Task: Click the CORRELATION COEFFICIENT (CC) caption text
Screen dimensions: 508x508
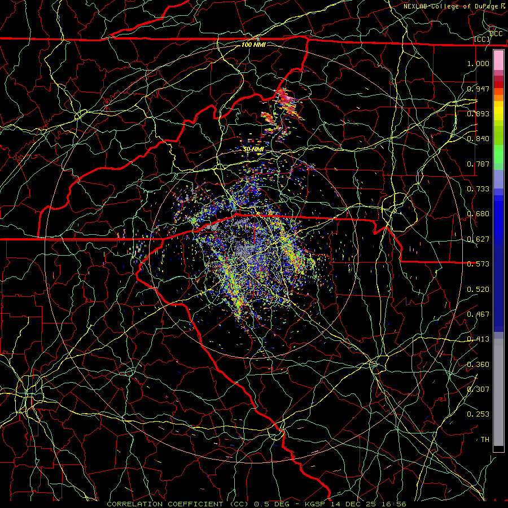Action: click(x=178, y=504)
